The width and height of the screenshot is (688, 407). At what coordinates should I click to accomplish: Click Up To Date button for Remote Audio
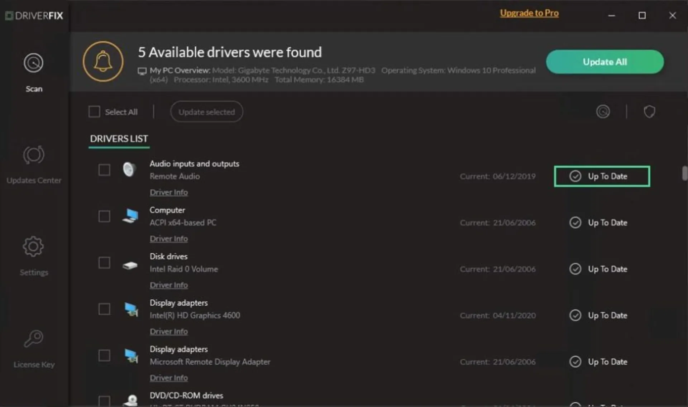(x=602, y=176)
